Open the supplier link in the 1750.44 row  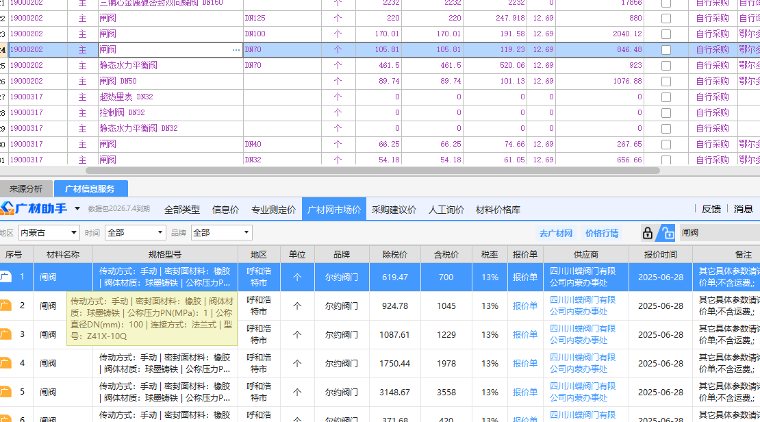click(583, 363)
